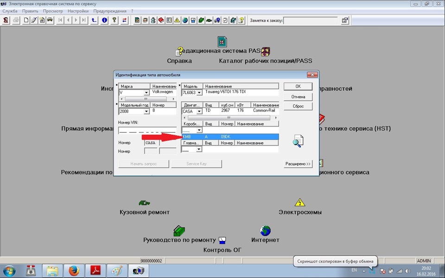Click the blank new document toolbar icon
This screenshot has height=278, width=445.
click(26, 20)
